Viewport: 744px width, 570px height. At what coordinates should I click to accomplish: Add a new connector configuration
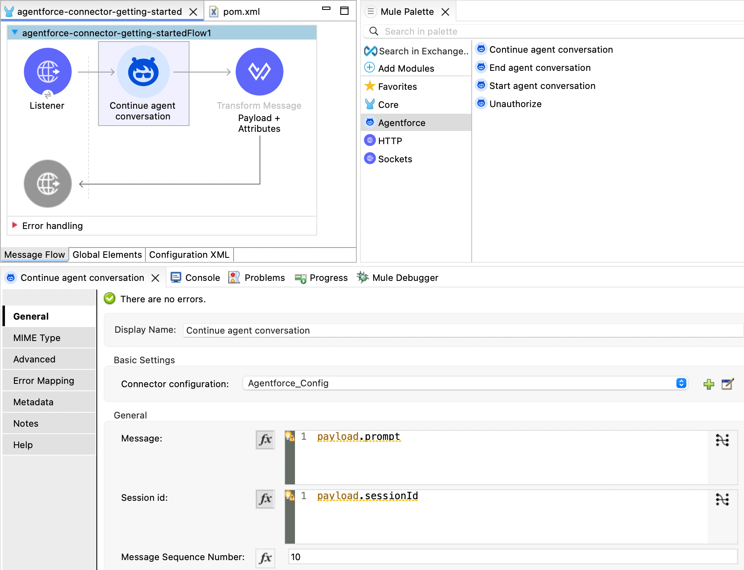click(709, 384)
